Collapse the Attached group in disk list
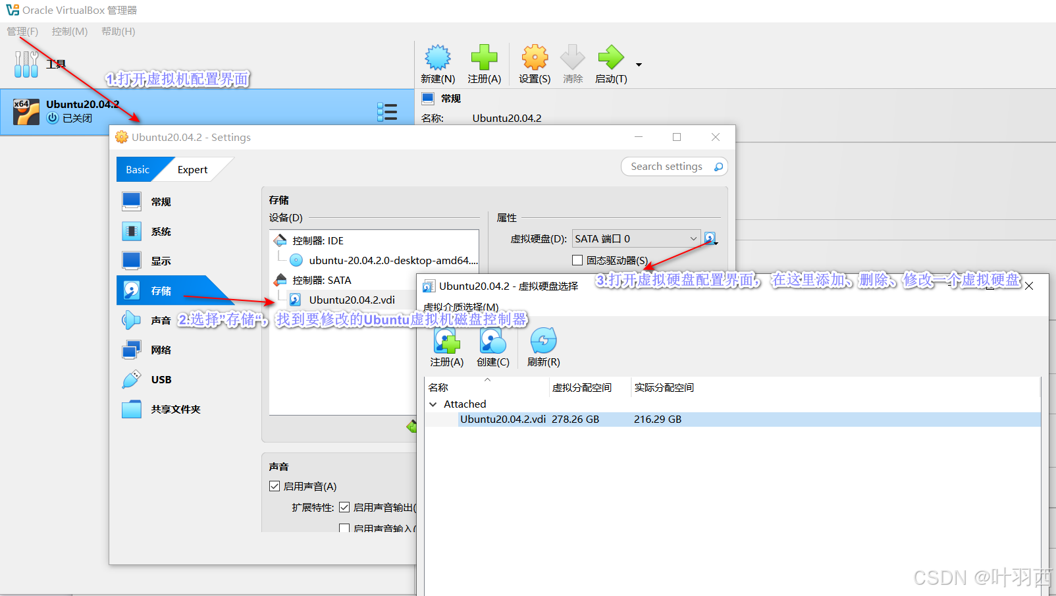This screenshot has height=596, width=1056. 433,404
